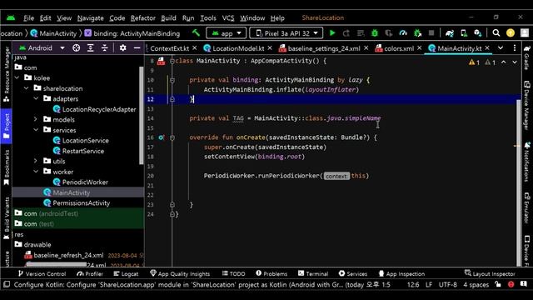Viewport: 533px width, 300px height.
Task: Click the Apply Changes and Restart icon
Action: pos(346,33)
